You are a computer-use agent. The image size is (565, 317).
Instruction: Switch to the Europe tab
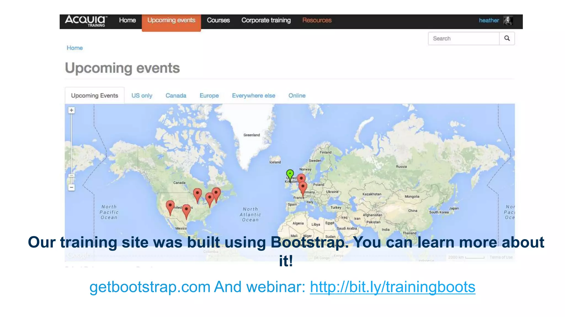(209, 95)
